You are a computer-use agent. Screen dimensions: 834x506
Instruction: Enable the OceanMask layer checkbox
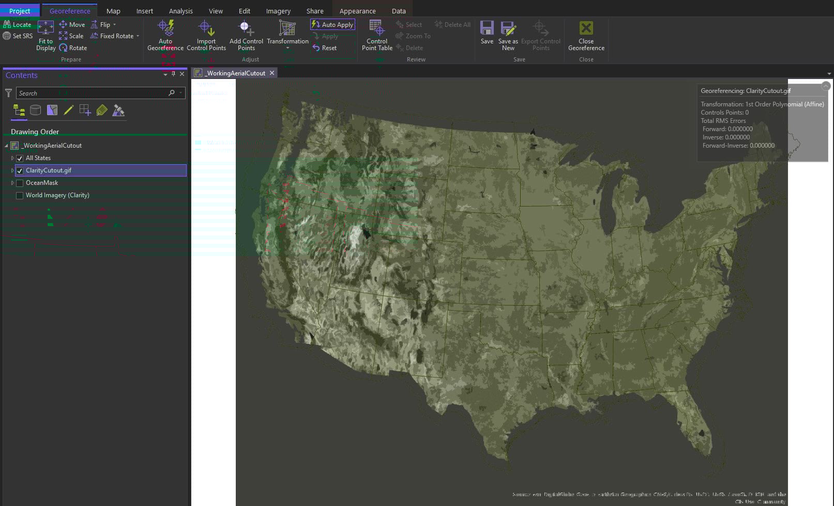click(20, 183)
